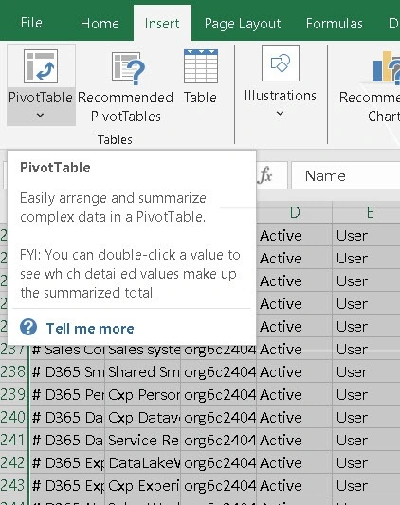This screenshot has height=505, width=400.
Task: Click cell 'Shared Sm' in row 238
Action: click(x=143, y=372)
